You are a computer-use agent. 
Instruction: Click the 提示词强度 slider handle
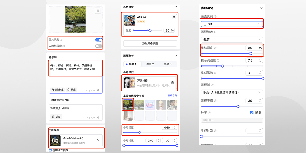click(x=222, y=66)
